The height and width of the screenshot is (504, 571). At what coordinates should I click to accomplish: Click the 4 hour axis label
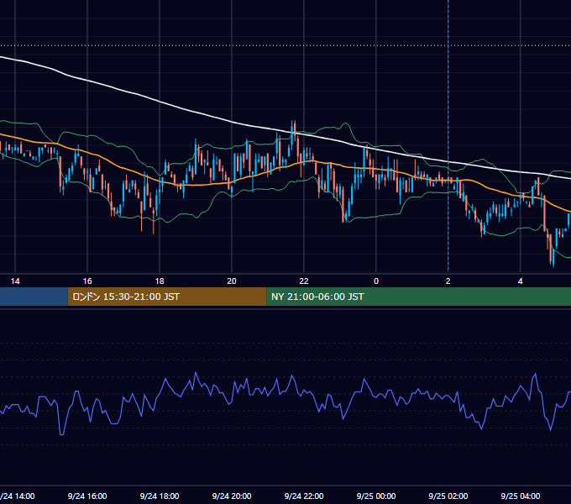(x=521, y=281)
